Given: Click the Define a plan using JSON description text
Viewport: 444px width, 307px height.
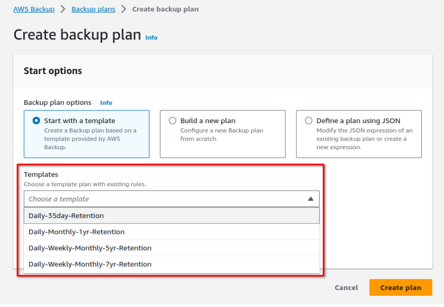Looking at the screenshot, I should point(364,139).
